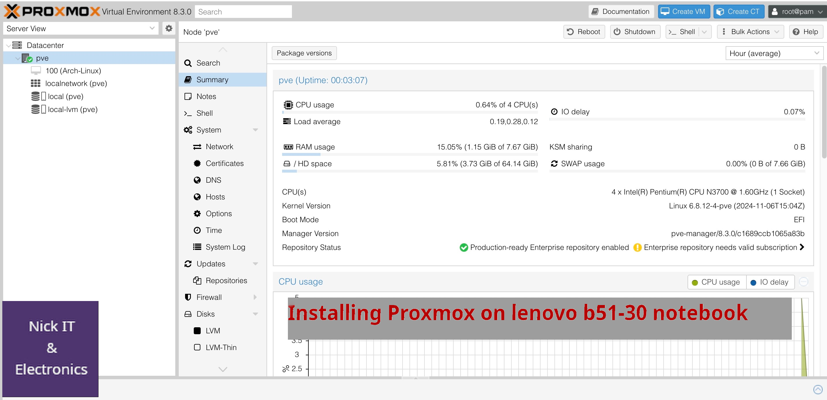Collapse the Datacenter tree node
This screenshot has height=400, width=827.
click(x=8, y=46)
